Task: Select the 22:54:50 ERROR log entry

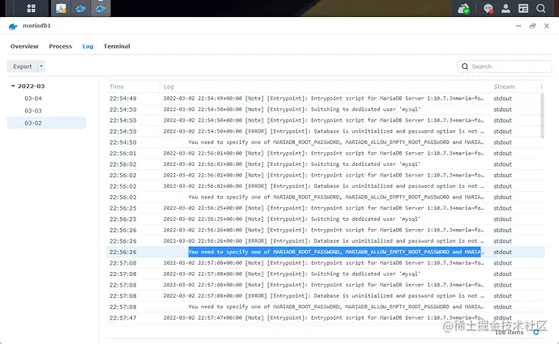Action: tap(325, 131)
